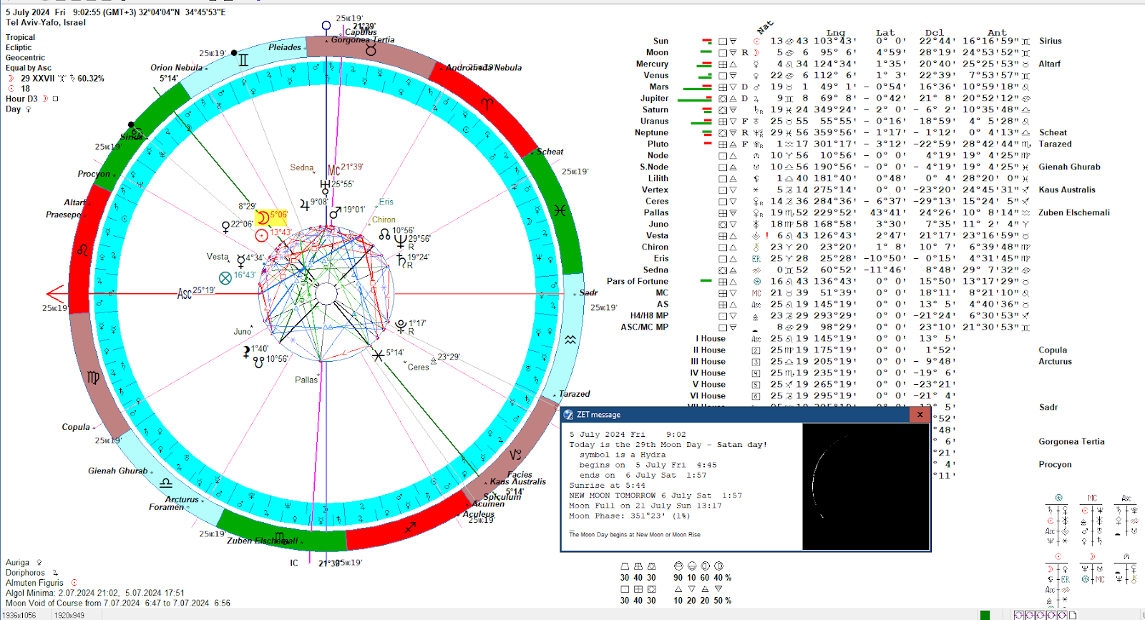Click the IV House row label

point(708,373)
